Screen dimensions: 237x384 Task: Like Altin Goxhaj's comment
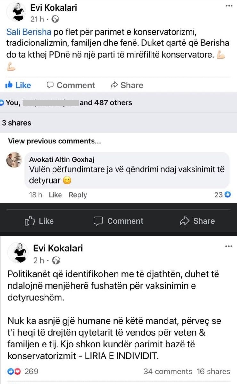pos(55,195)
